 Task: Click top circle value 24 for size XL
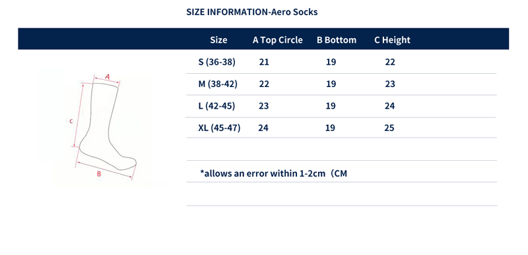click(263, 128)
